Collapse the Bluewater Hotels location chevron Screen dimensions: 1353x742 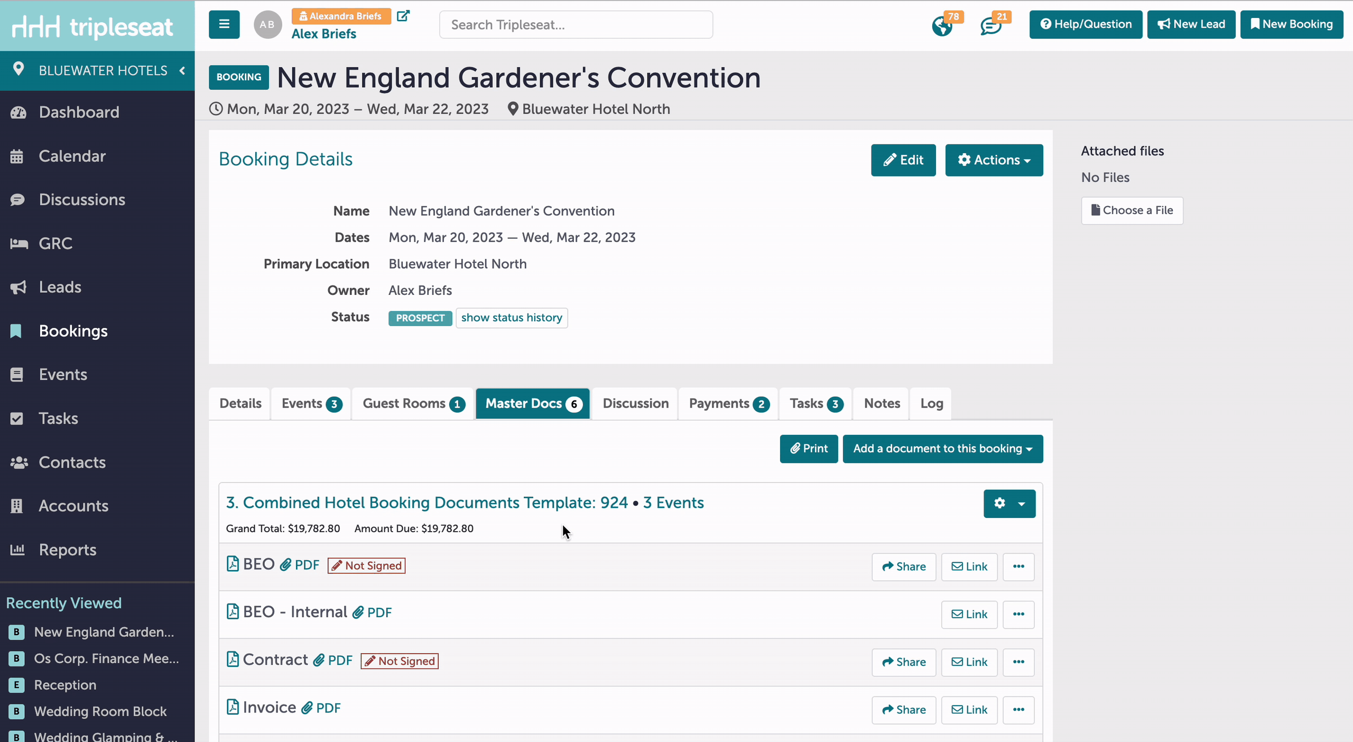tap(182, 70)
